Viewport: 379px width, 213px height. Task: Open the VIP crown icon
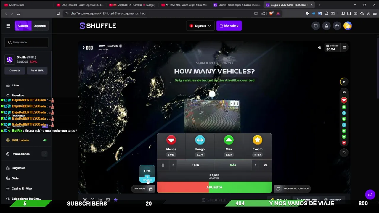tap(326, 26)
